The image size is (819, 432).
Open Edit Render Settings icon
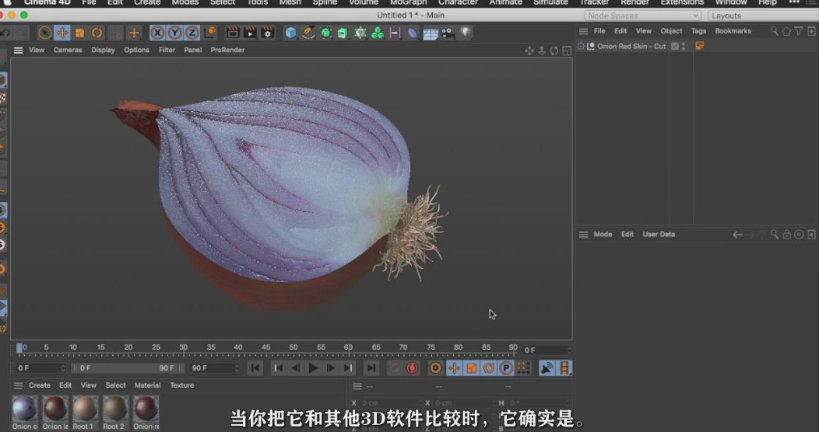268,33
